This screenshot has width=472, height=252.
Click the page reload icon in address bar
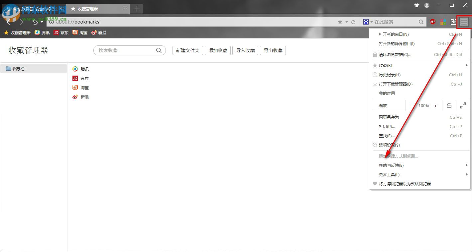[x=353, y=22]
